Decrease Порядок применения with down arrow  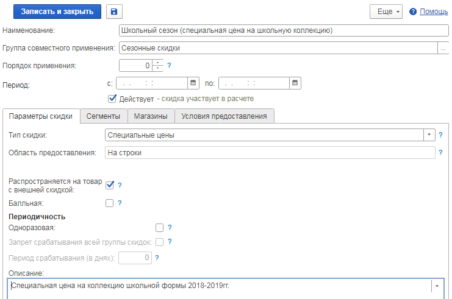click(157, 68)
